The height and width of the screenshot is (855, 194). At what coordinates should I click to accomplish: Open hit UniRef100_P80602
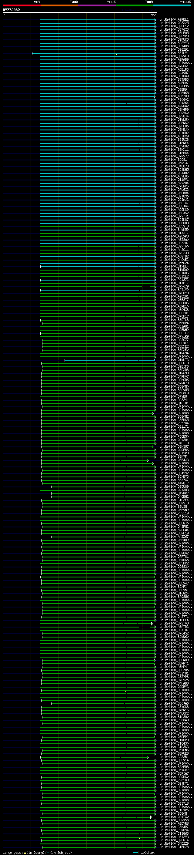coord(174,99)
